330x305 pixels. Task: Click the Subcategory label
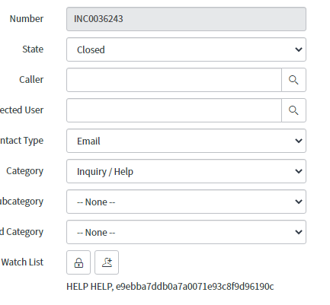point(21,202)
